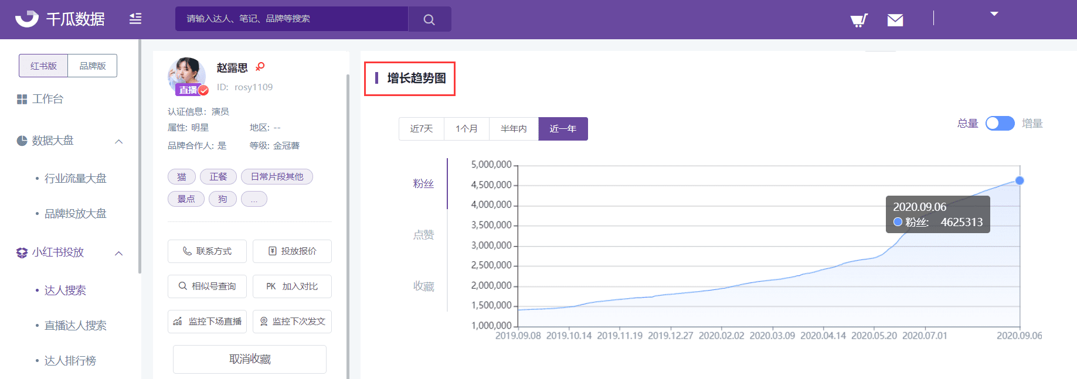
Task: Toggle the 总量/增量 switch
Action: point(1000,124)
